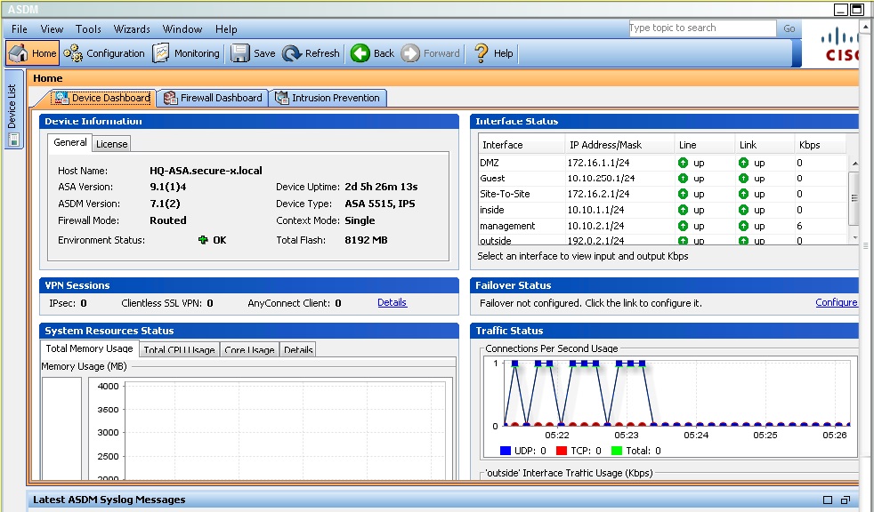The image size is (874, 512).
Task: Click the search topic input field
Action: [x=701, y=28]
